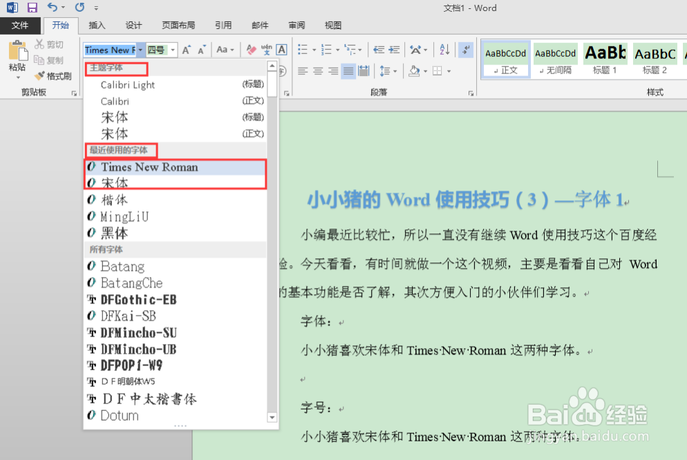Toggle Justify alignment button

(348, 70)
